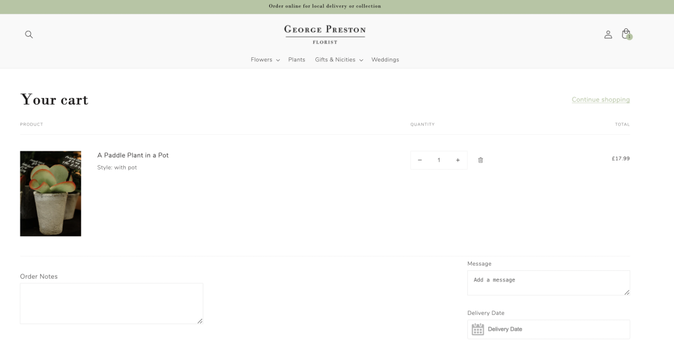Viewport: 674px width, 363px height.
Task: Click the Order Notes label
Action: pyautogui.click(x=39, y=277)
